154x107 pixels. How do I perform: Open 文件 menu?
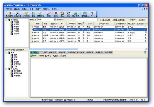pos(9,9)
